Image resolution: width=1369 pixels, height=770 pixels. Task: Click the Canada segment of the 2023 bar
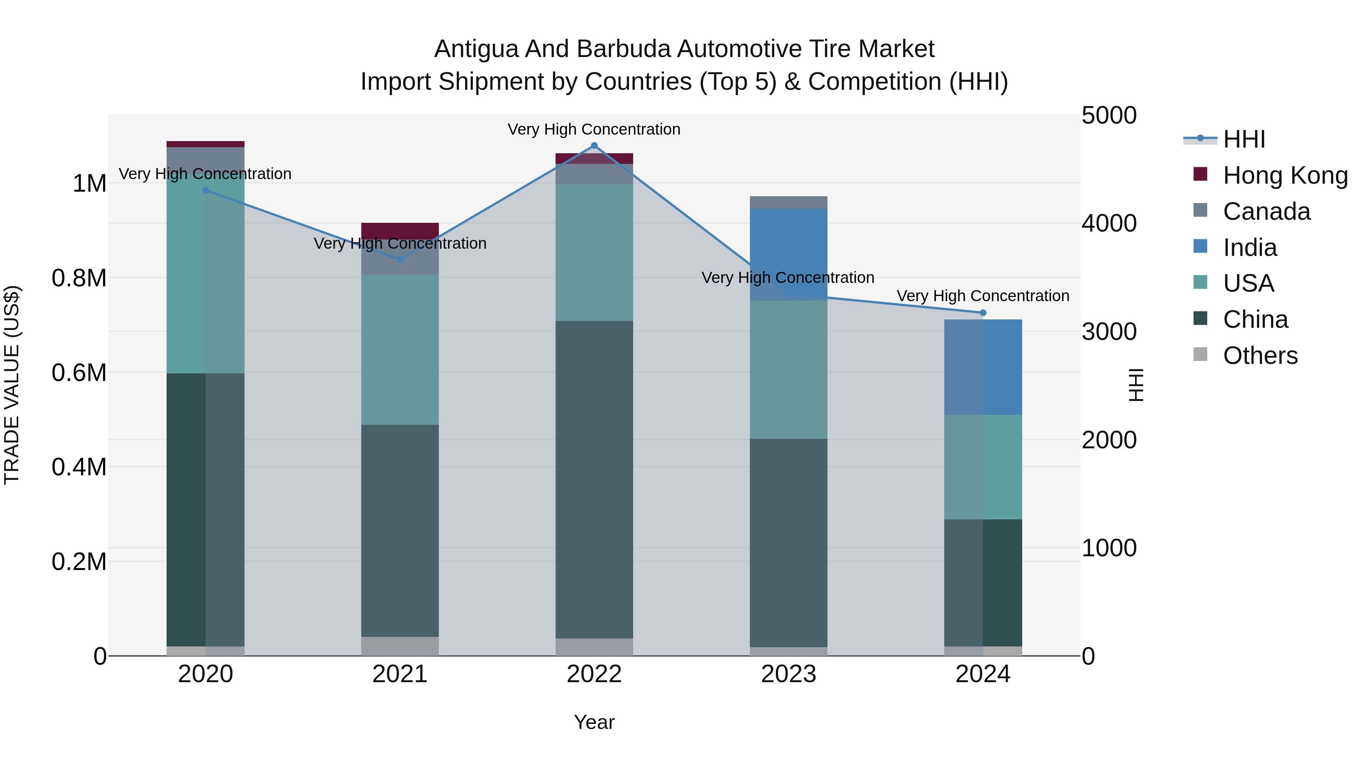click(x=789, y=202)
